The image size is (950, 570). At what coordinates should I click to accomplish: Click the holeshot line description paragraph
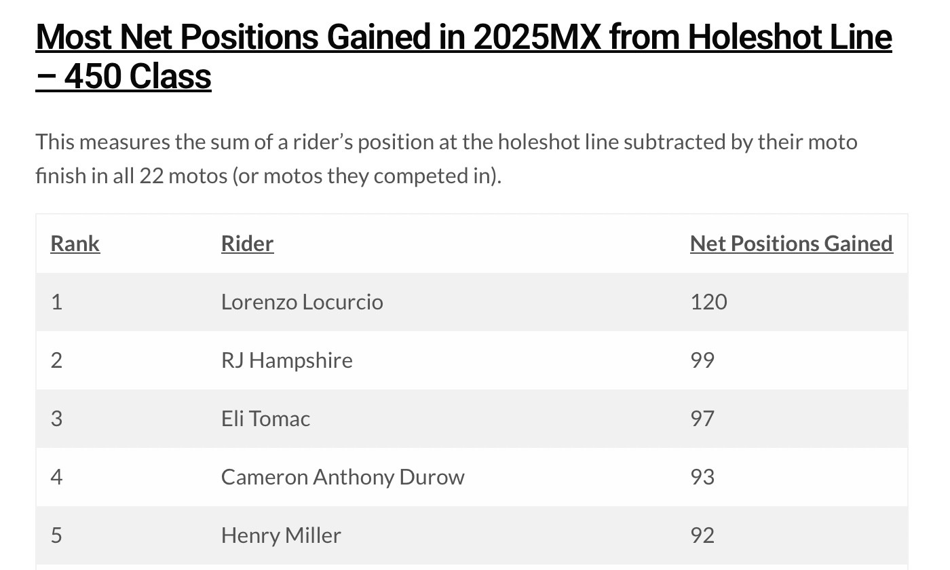click(x=446, y=159)
